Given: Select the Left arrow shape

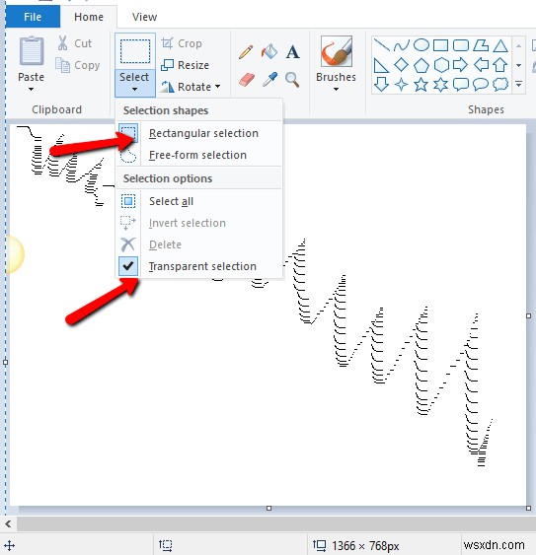Looking at the screenshot, I should point(481,65).
